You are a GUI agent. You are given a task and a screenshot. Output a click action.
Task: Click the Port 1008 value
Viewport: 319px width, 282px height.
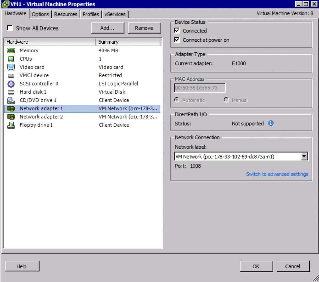196,166
